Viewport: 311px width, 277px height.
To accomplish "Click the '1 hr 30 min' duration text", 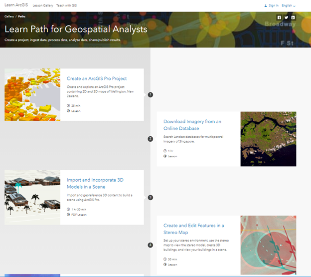I will coord(79,209).
